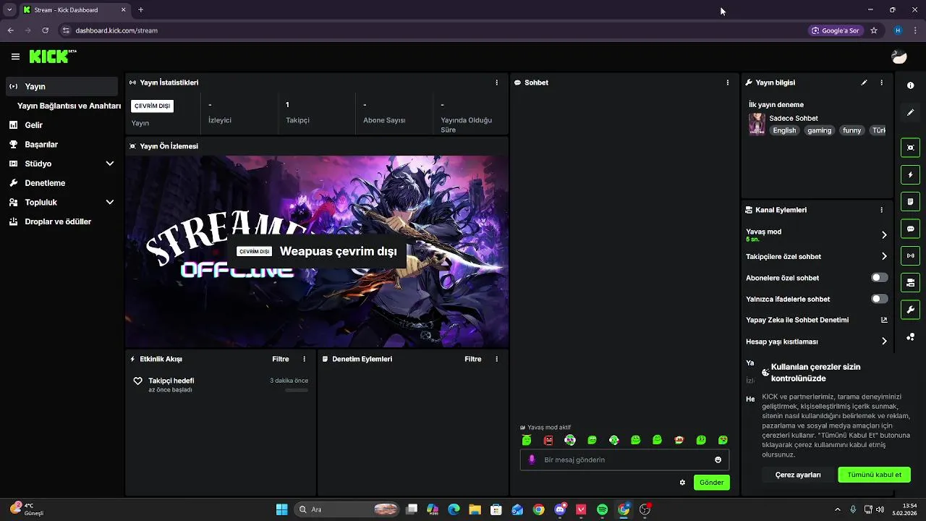
Task: Edit stream info with pencil in Yayın bilgisi
Action: [x=864, y=82]
